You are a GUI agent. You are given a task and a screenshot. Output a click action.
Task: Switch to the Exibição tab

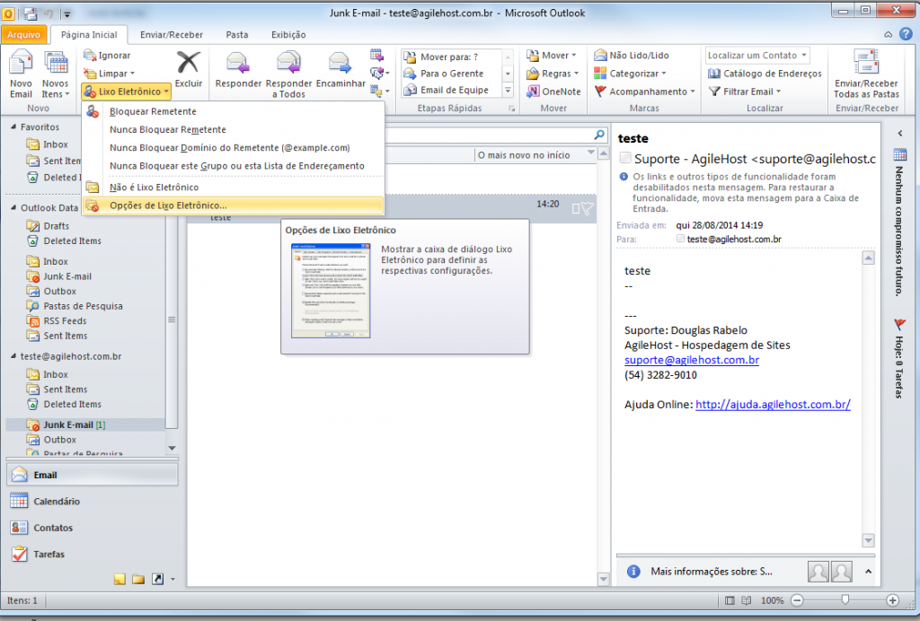[x=288, y=35]
